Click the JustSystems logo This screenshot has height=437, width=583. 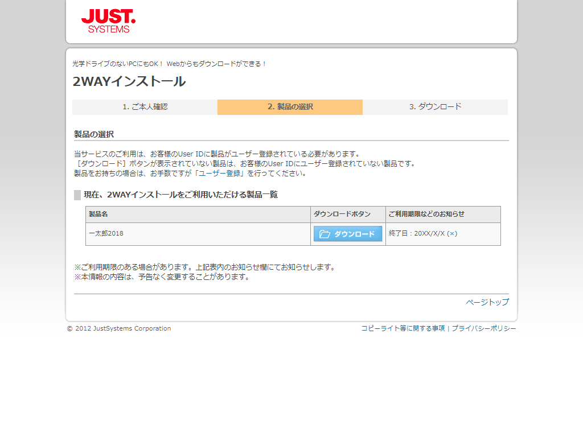109,21
